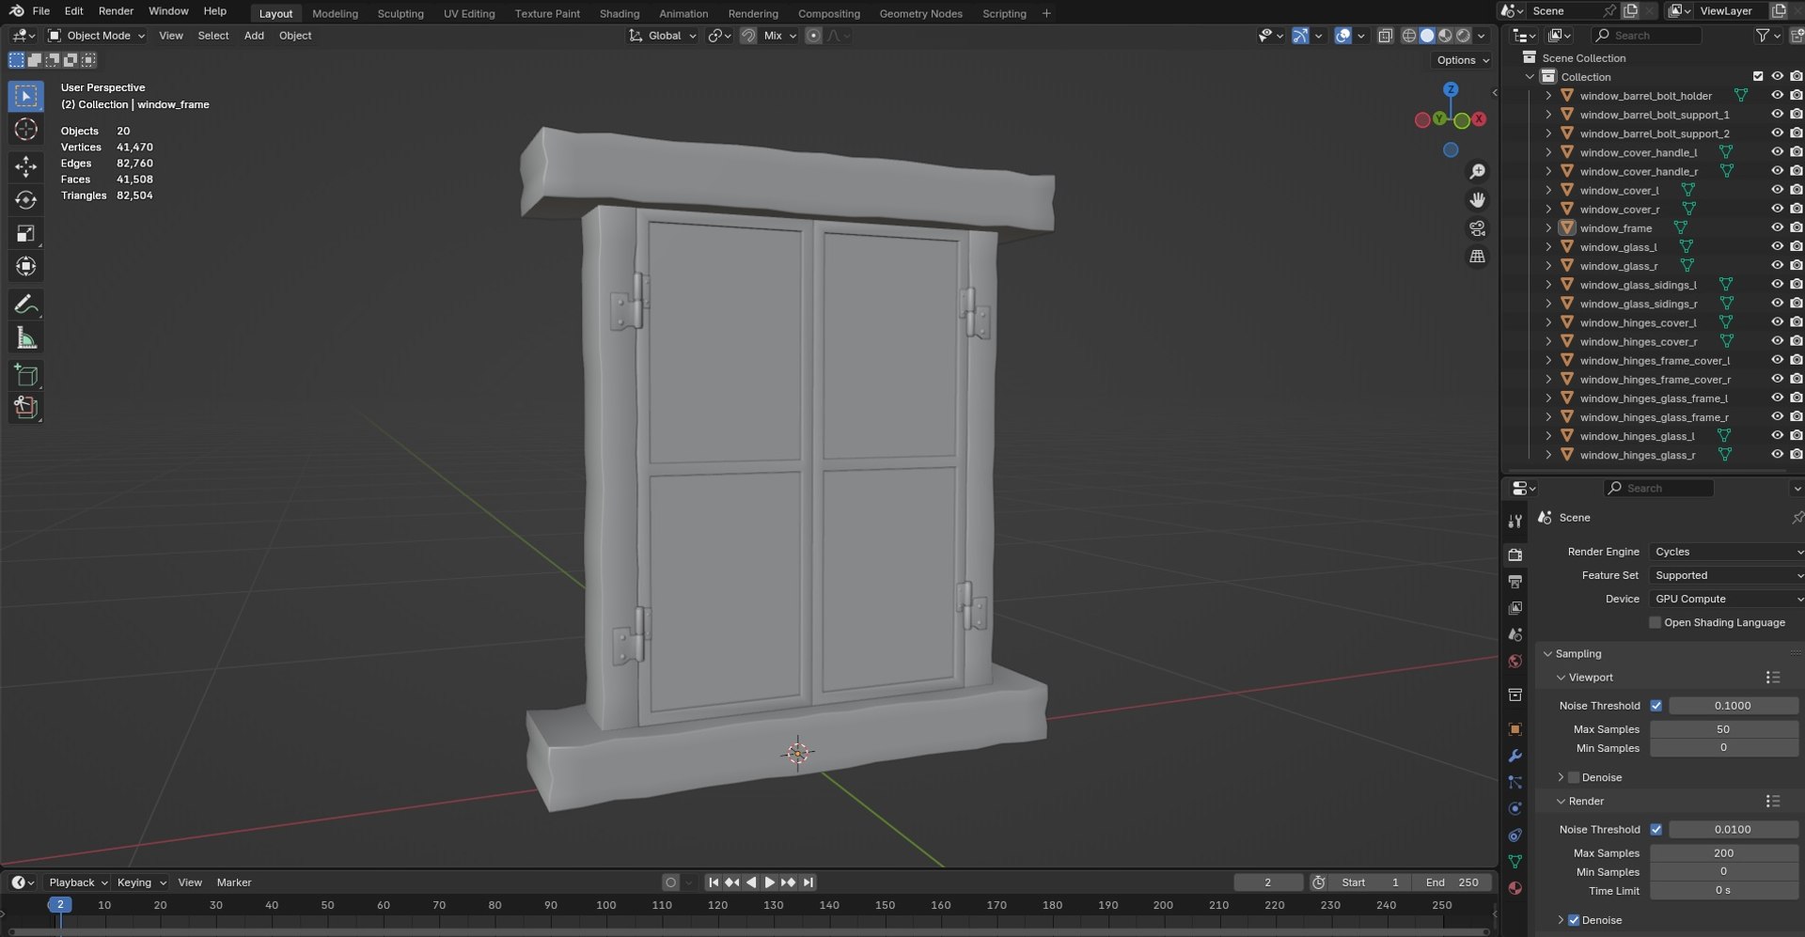1805x937 pixels.
Task: Select the Rotate tool
Action: (x=25, y=200)
